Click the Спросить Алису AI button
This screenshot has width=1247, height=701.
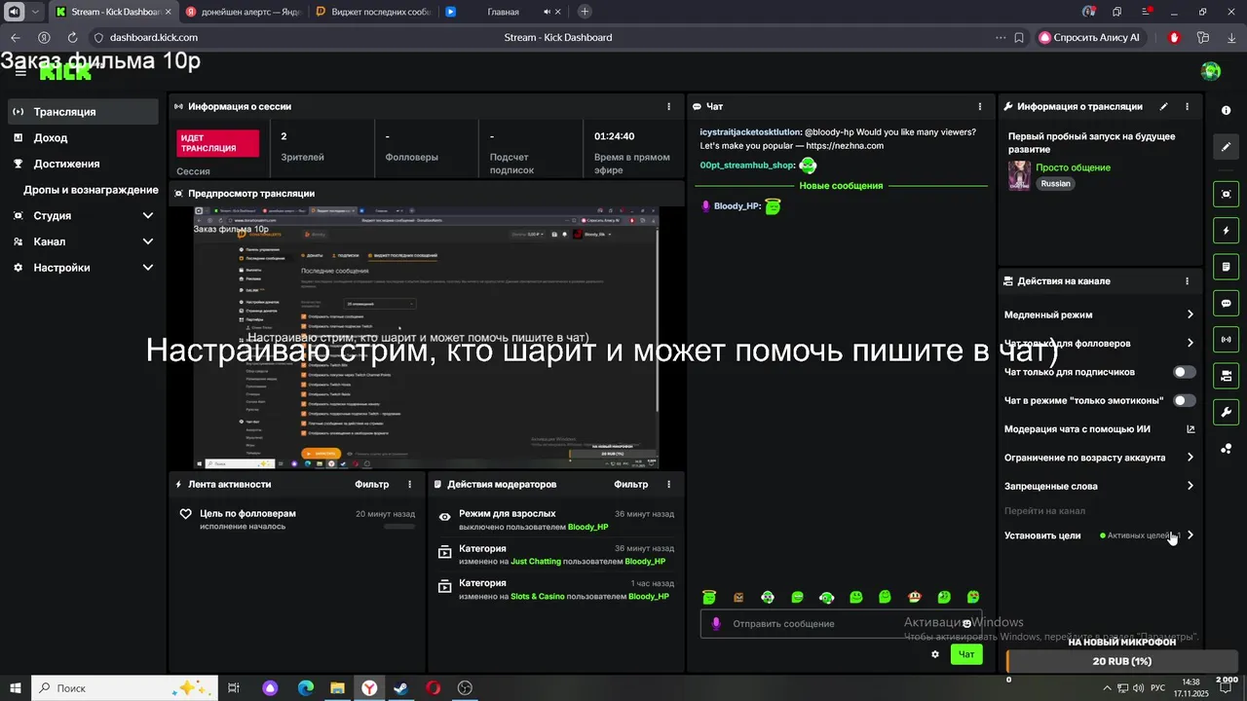(1090, 37)
